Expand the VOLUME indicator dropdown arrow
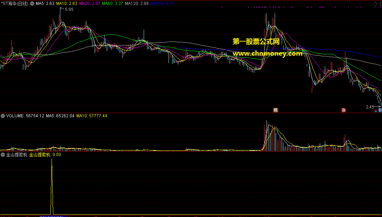Screen dimensions: 382x217 [3, 116]
